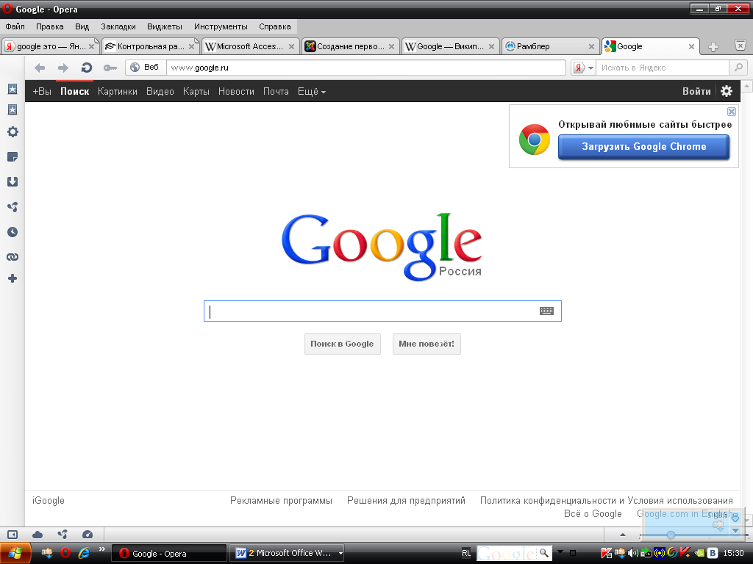
Task: Select the Yandex search engine dropdown
Action: [x=583, y=68]
